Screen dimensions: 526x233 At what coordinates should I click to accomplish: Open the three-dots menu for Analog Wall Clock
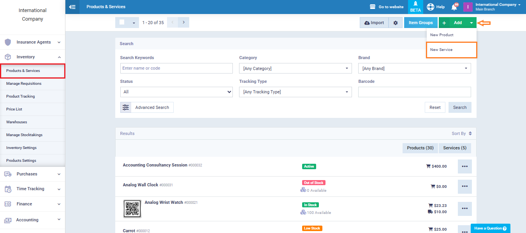coord(464,187)
